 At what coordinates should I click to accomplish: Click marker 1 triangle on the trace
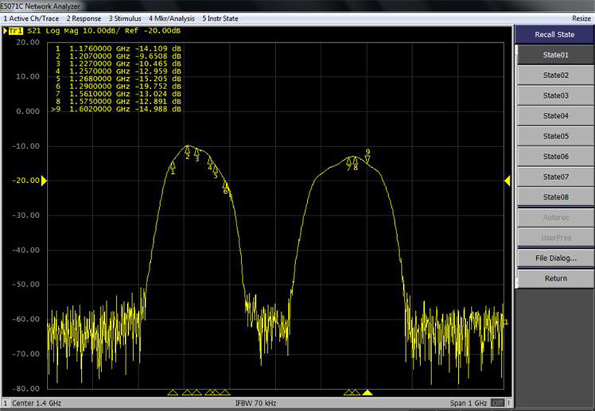click(173, 165)
